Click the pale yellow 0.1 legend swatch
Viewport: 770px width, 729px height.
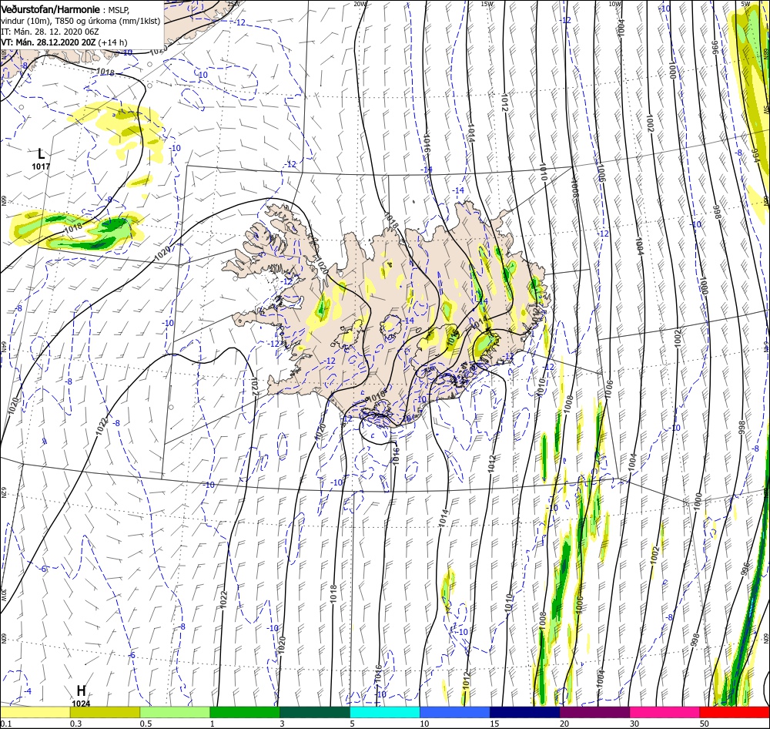pos(35,712)
